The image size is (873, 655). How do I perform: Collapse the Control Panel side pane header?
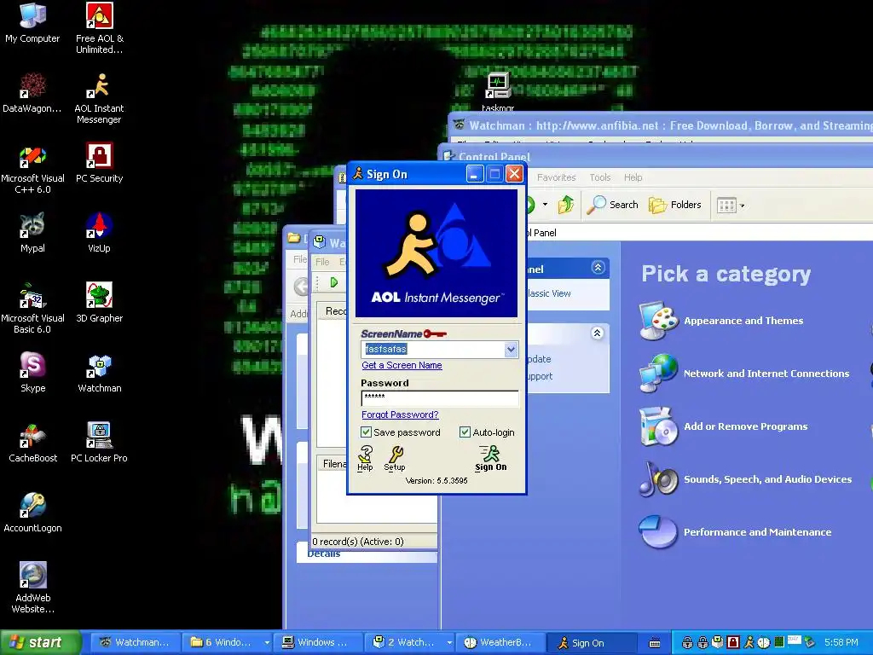point(598,268)
